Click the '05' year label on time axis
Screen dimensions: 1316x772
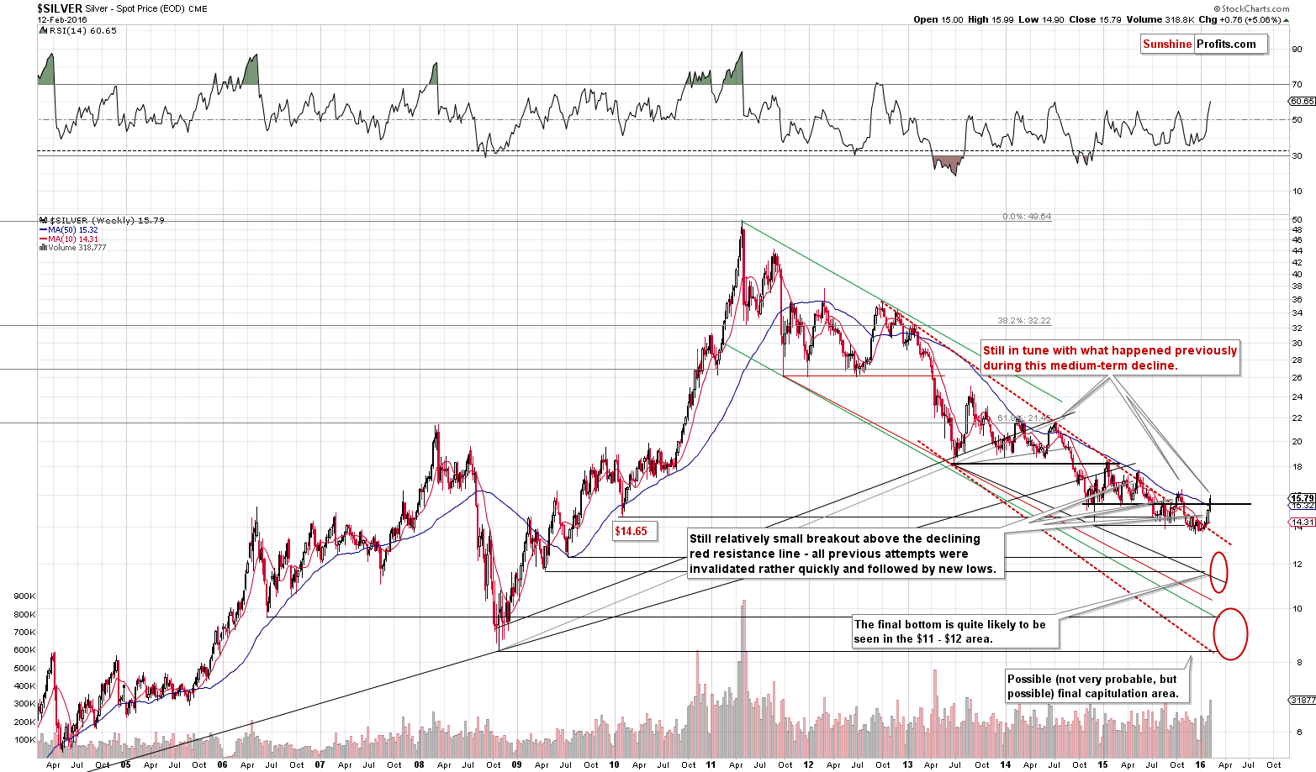[x=125, y=765]
